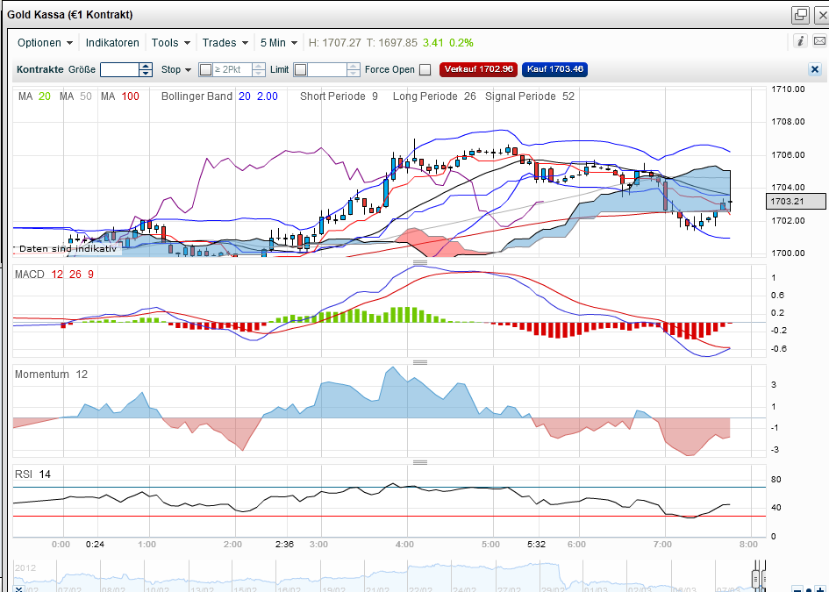Click the info (i) icon top right
829x592 pixels.
[x=801, y=41]
